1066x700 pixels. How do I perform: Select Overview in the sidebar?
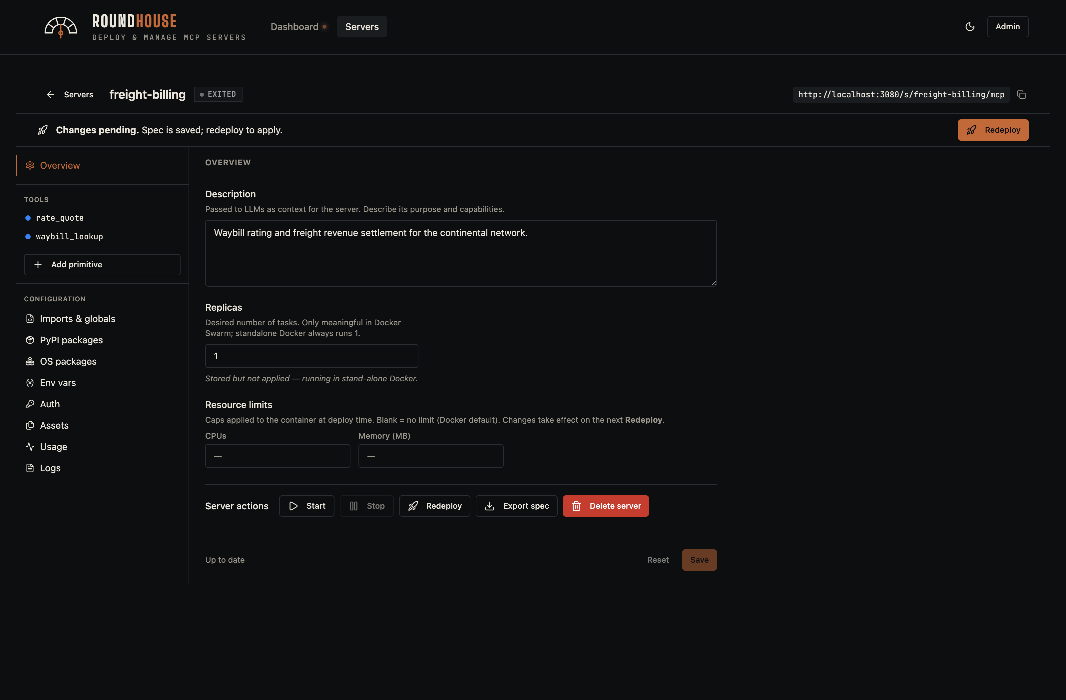pyautogui.click(x=102, y=165)
